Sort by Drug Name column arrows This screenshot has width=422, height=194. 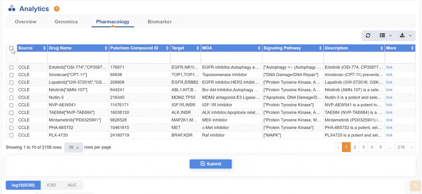click(105, 48)
